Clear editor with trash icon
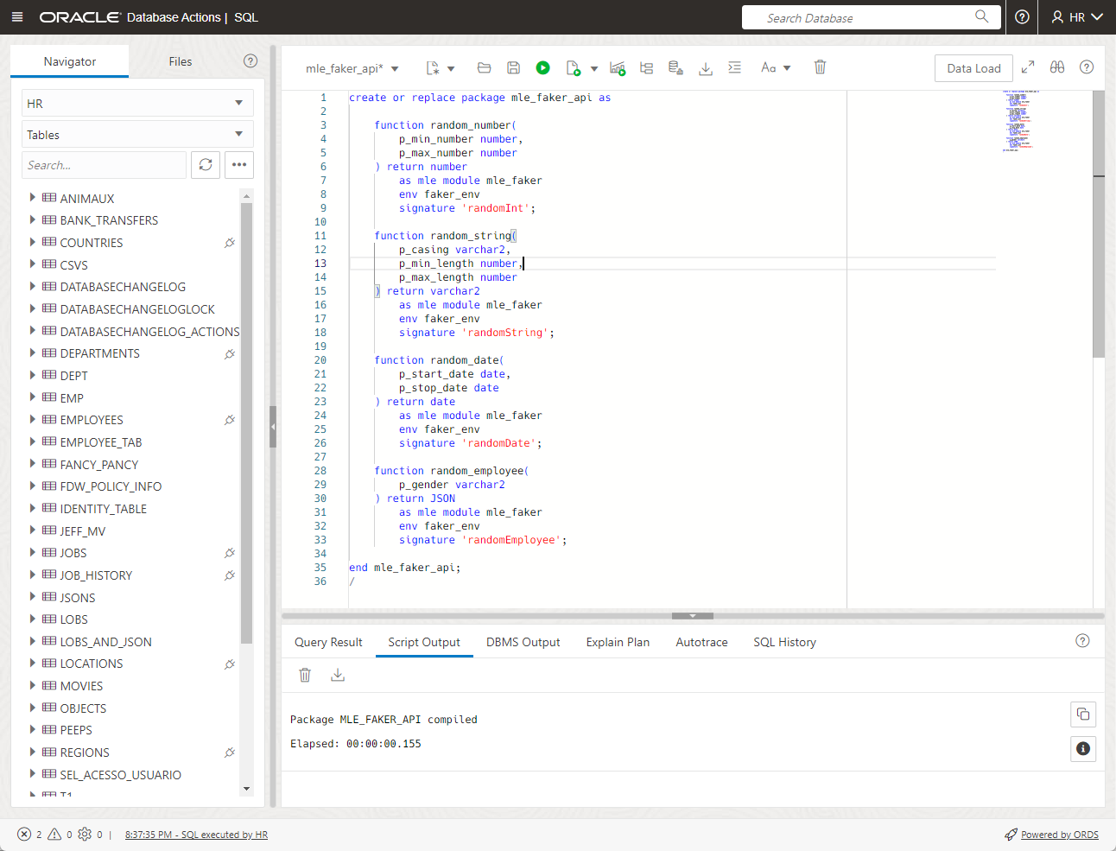1116x851 pixels. (820, 67)
